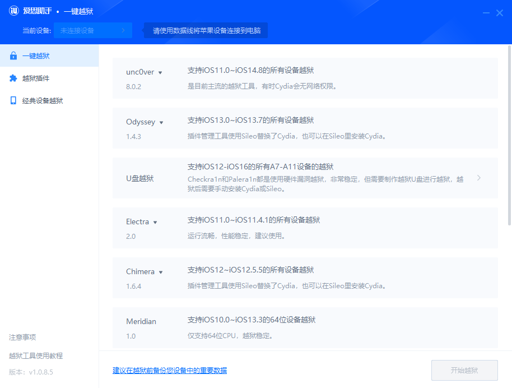Click the 开始越狱 start button
Image resolution: width=512 pixels, height=388 pixels.
coord(464,370)
